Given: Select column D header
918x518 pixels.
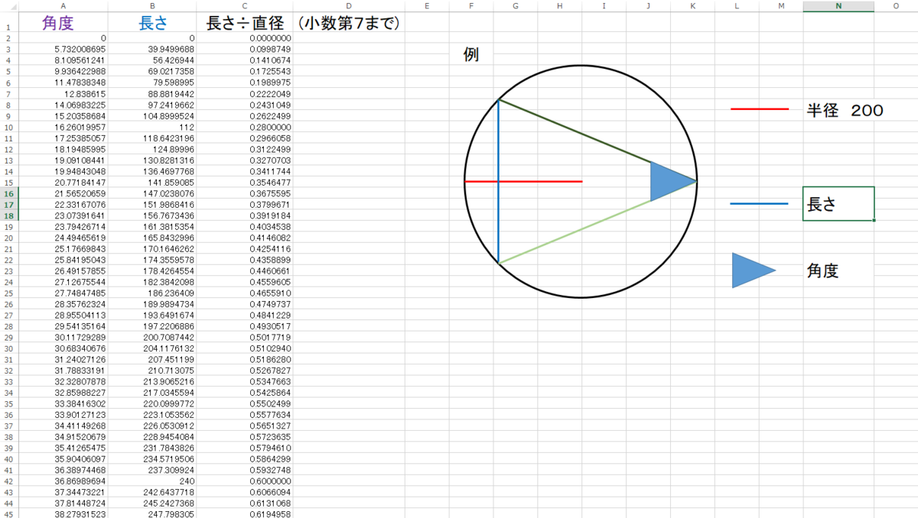Looking at the screenshot, I should 349,6.
